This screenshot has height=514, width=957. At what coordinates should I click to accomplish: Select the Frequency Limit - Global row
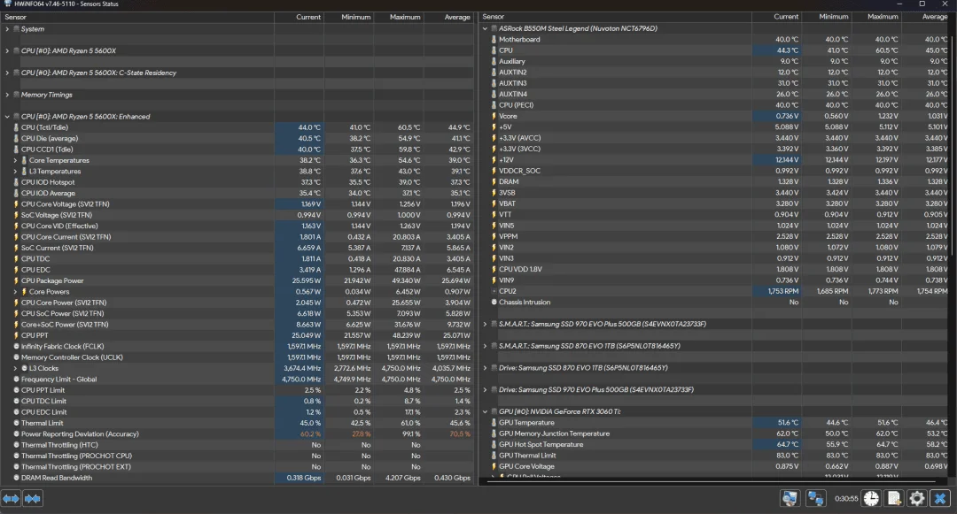pyautogui.click(x=237, y=380)
